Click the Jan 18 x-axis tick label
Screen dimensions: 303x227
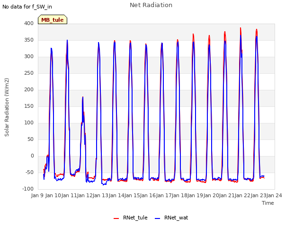pyautogui.click(x=179, y=195)
